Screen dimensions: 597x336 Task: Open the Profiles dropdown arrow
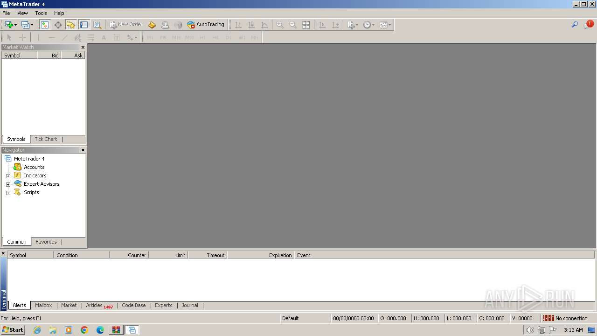point(32,25)
